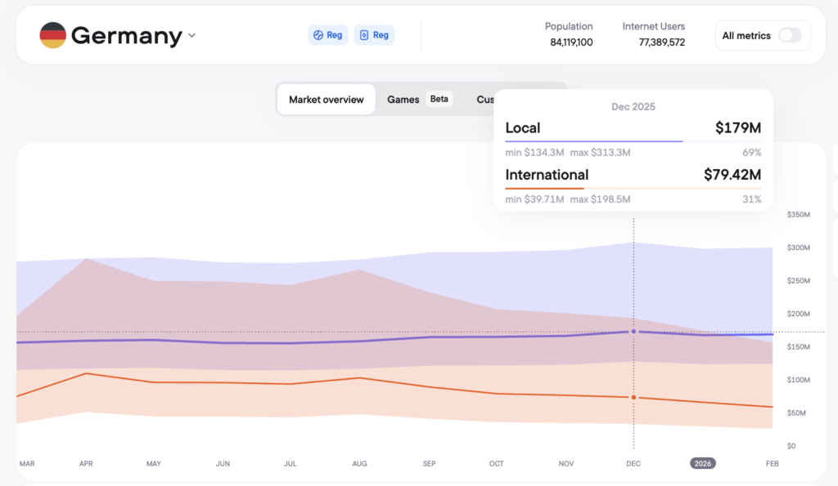
Task: Click the purple Local data point at Dec
Action: [633, 332]
